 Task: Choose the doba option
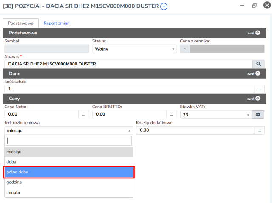point(68,162)
